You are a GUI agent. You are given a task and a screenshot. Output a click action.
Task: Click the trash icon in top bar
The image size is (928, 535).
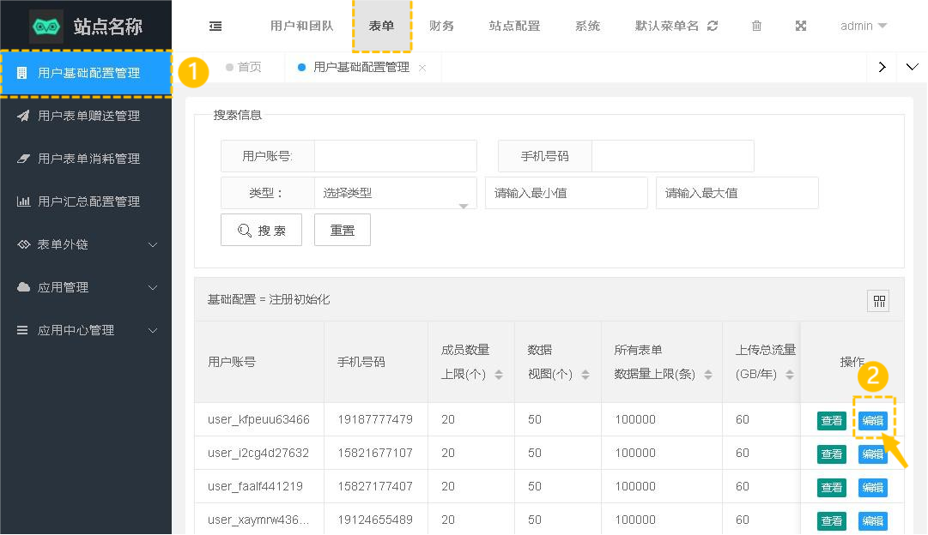pos(756,26)
